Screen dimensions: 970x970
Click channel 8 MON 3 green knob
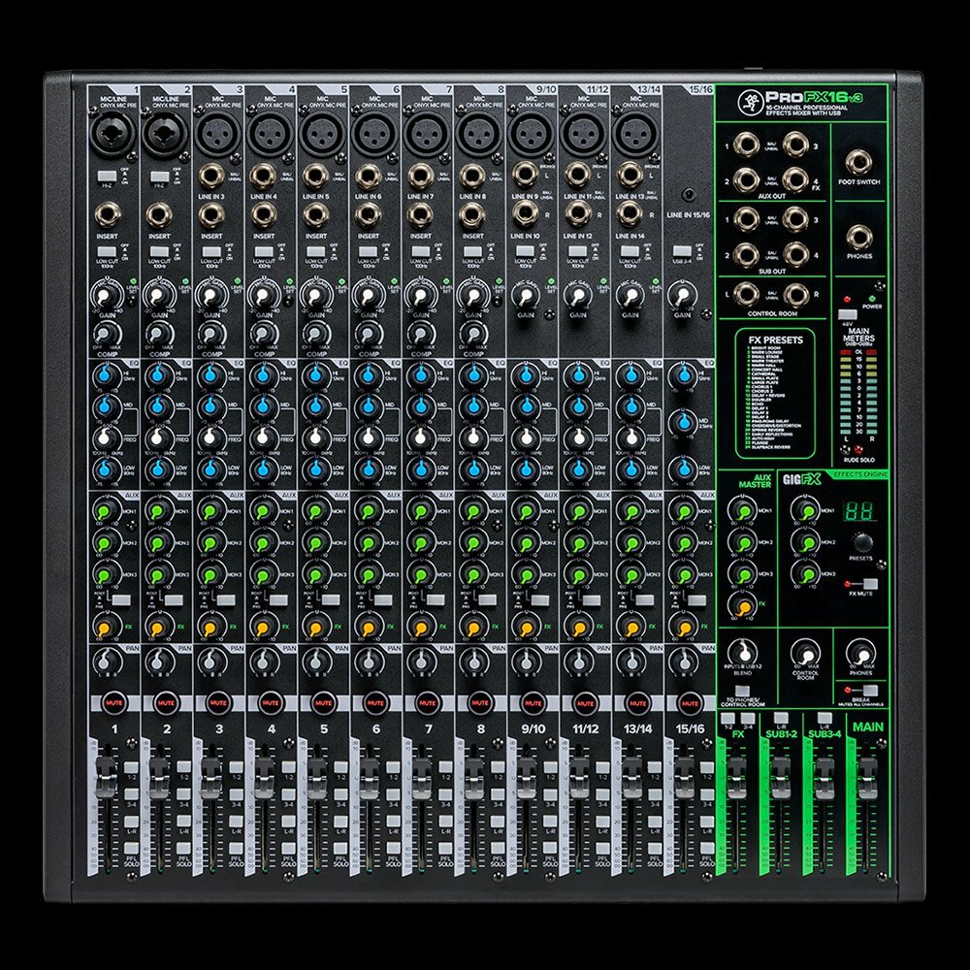[x=472, y=574]
